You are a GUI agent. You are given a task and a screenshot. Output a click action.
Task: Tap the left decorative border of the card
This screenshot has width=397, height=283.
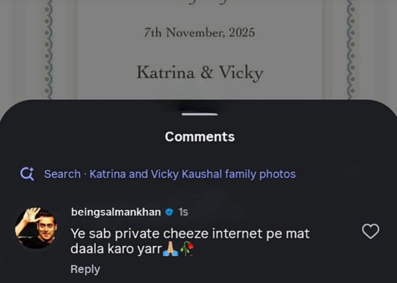(48, 49)
